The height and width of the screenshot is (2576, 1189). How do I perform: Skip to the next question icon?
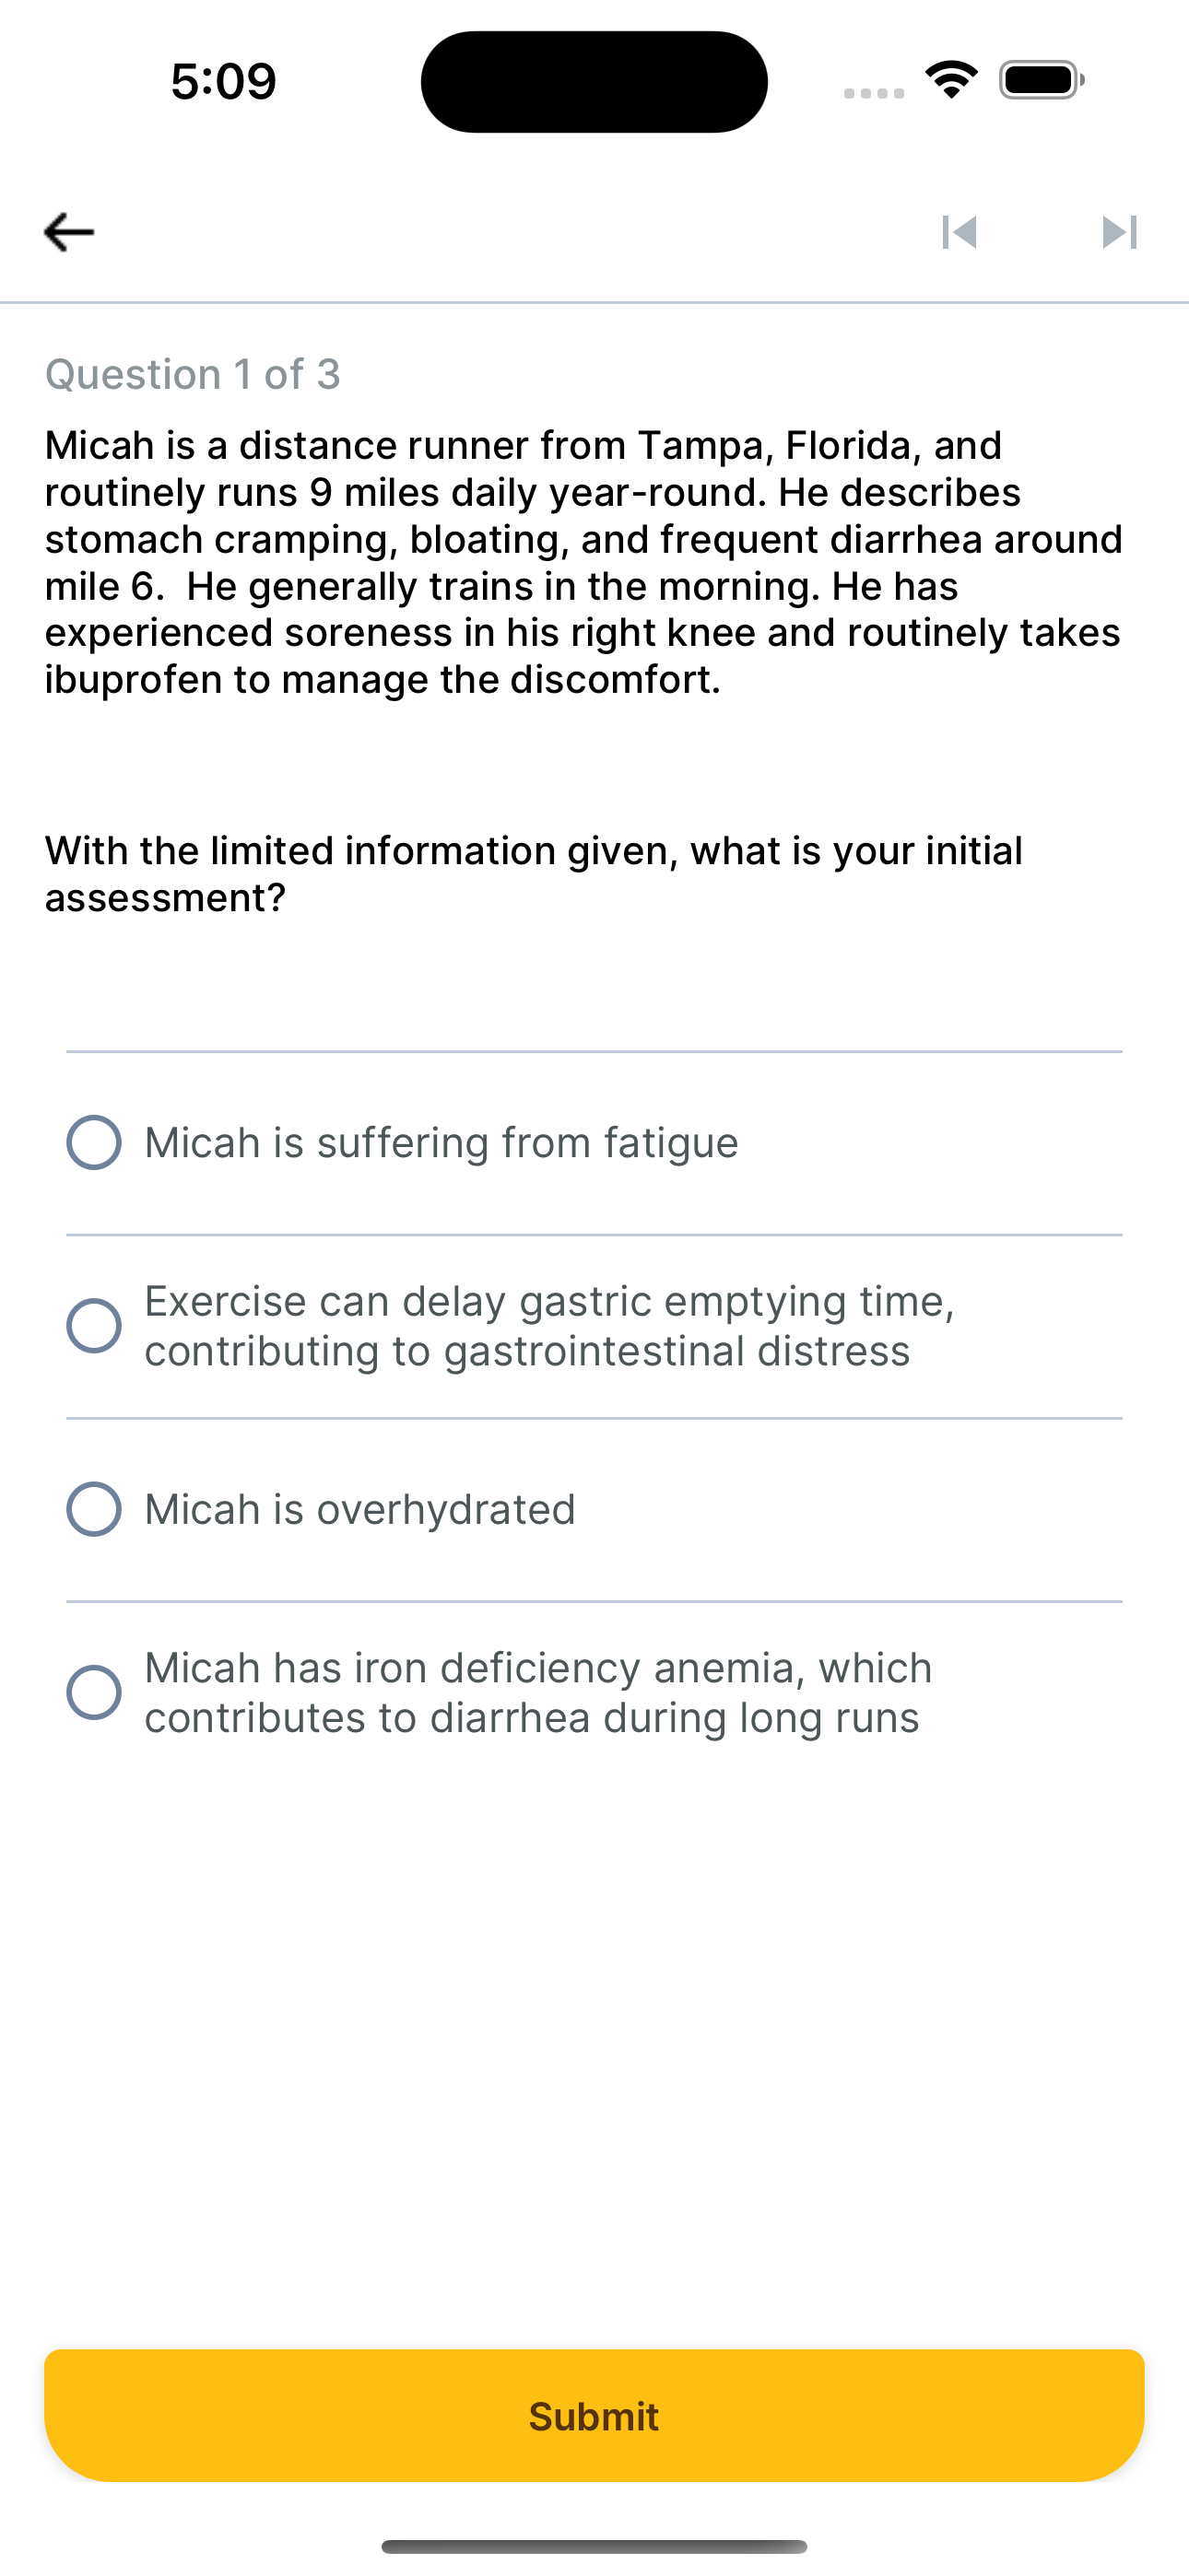point(1119,232)
